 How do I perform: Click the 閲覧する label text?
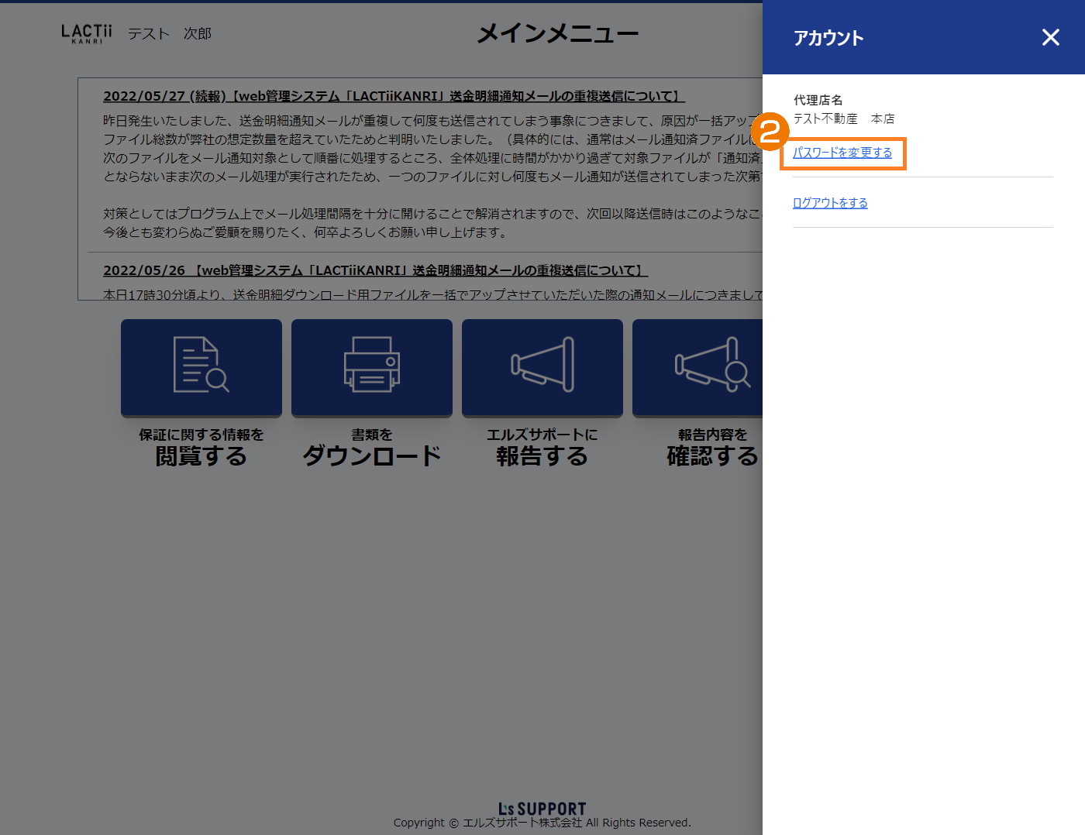pos(201,455)
